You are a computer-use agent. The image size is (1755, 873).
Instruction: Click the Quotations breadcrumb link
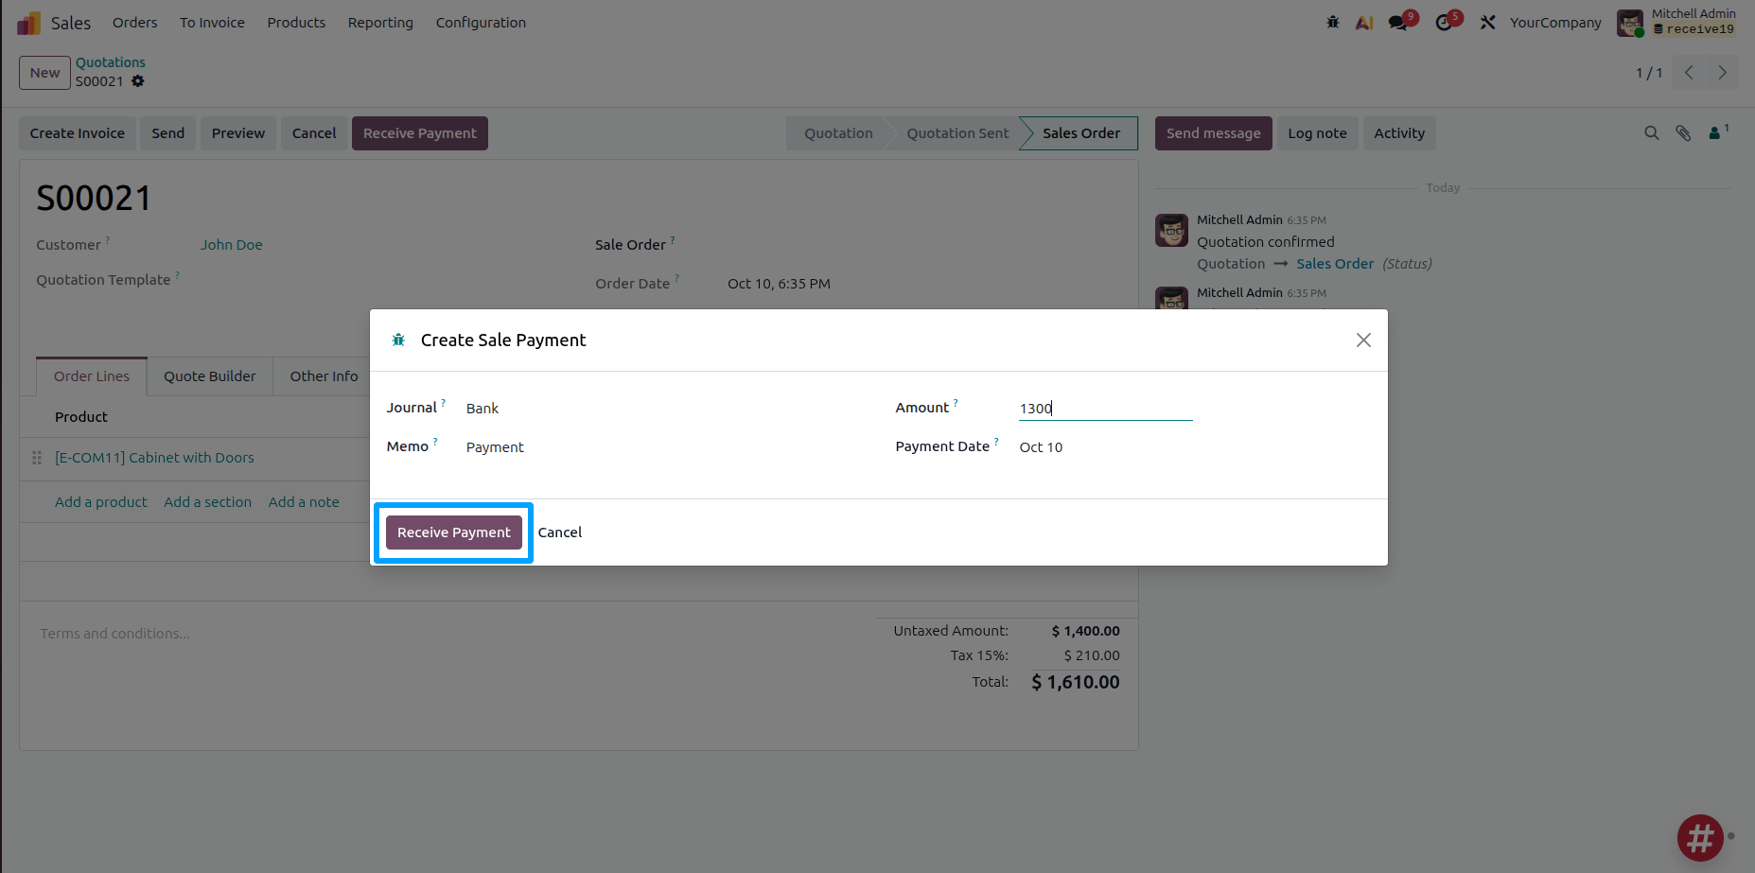point(111,62)
